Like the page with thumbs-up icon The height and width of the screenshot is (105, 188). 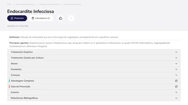pyautogui.click(x=61, y=18)
